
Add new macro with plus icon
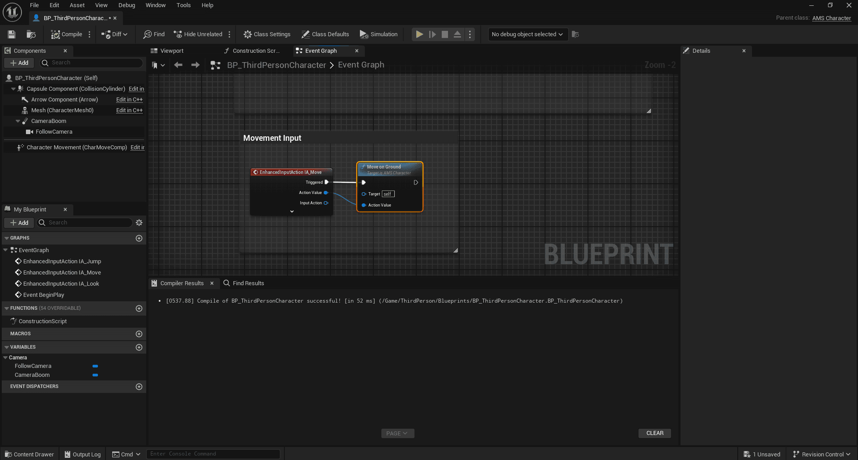tap(139, 334)
